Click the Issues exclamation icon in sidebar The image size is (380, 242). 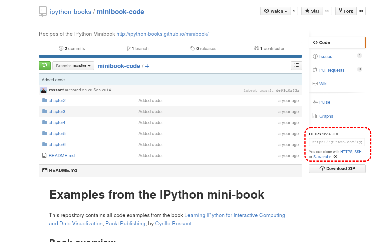click(x=315, y=56)
